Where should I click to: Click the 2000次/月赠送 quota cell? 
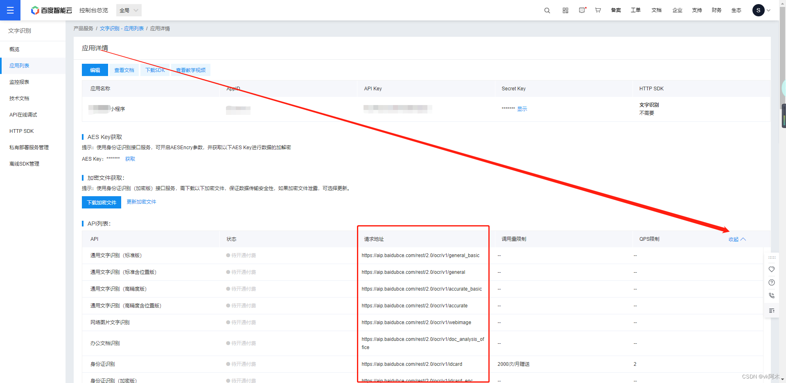[x=513, y=364]
